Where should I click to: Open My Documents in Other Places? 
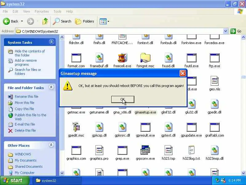(x=26, y=160)
